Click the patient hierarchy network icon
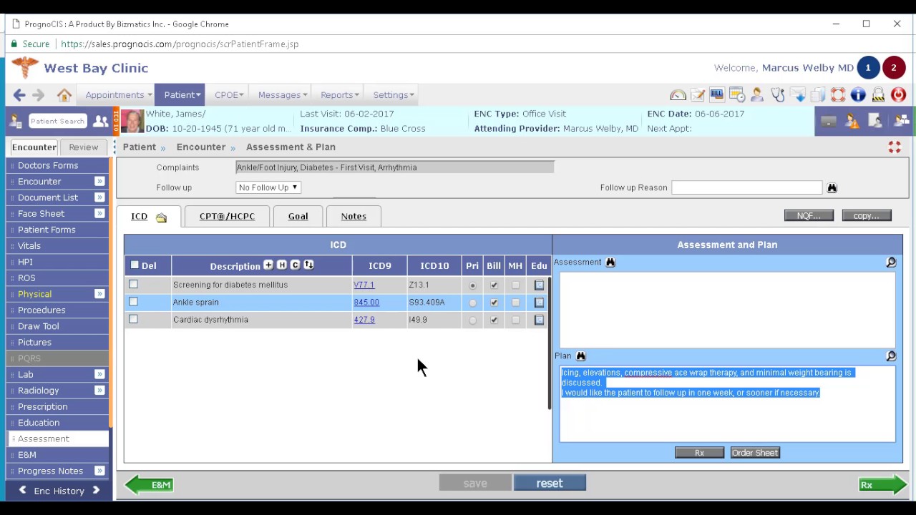The height and width of the screenshot is (515, 916). (901, 122)
